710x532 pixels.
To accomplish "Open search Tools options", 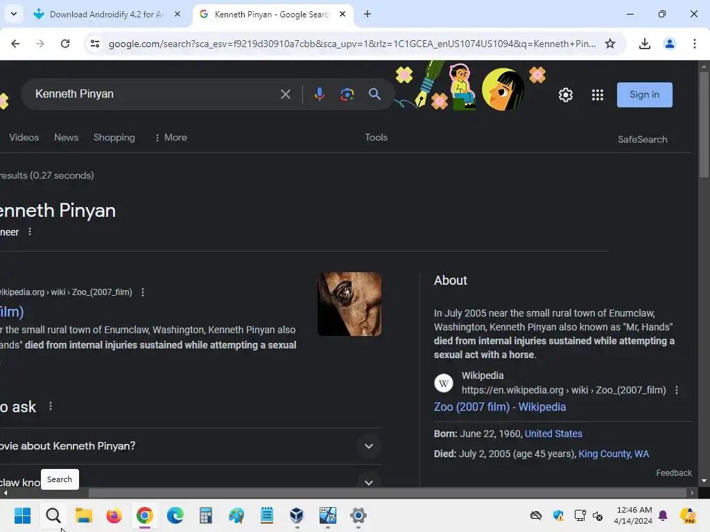I will 376,137.
